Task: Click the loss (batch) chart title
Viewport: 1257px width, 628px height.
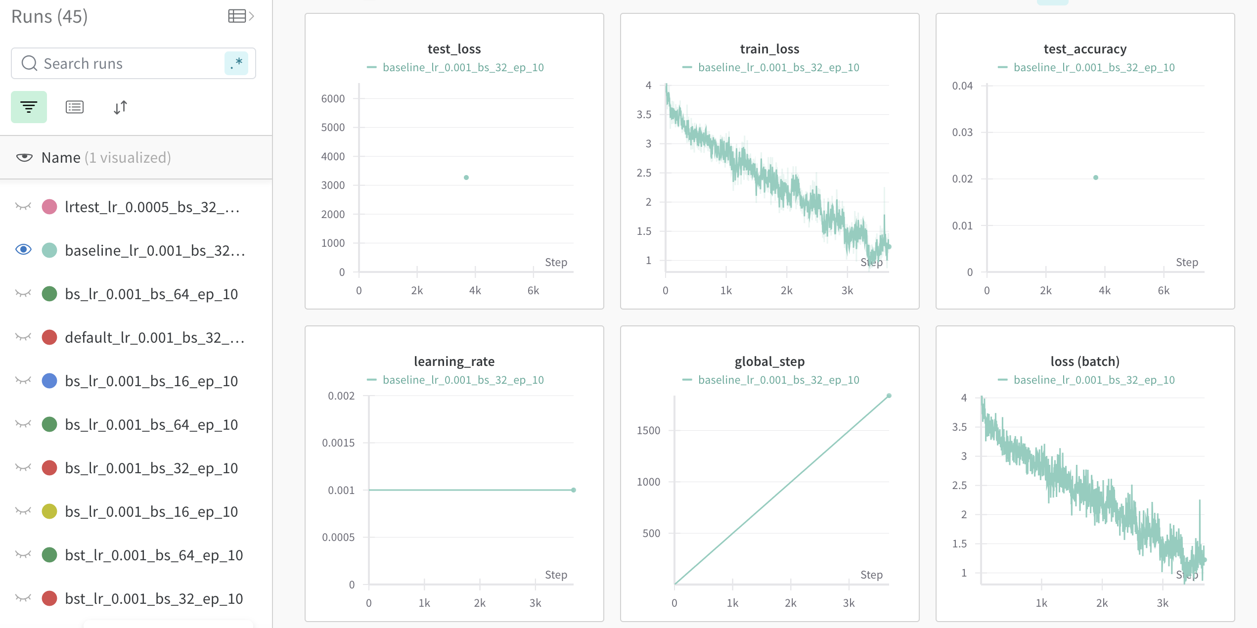Action: (x=1085, y=361)
